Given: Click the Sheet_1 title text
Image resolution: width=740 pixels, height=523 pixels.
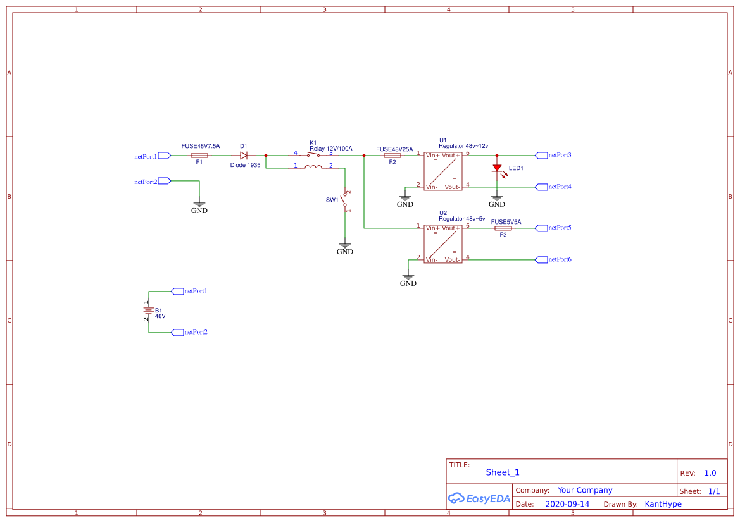Looking at the screenshot, I should (502, 472).
